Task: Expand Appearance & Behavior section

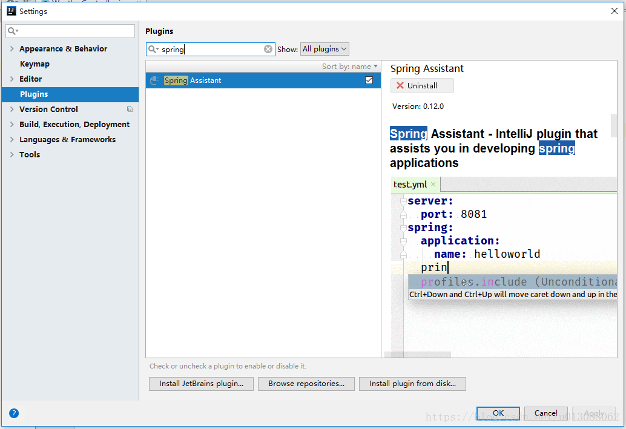Action: click(x=12, y=49)
